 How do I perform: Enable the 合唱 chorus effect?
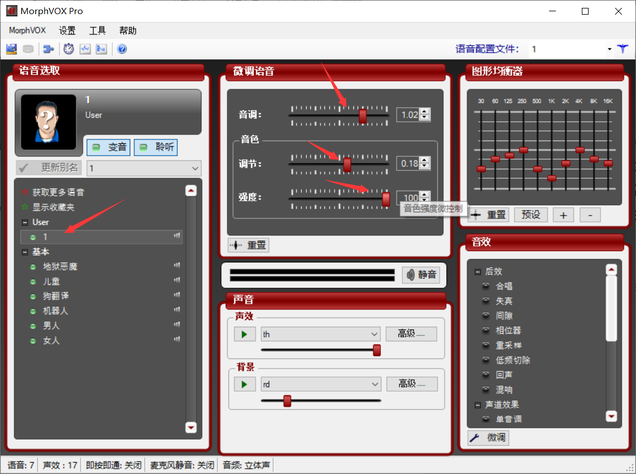pyautogui.click(x=485, y=286)
